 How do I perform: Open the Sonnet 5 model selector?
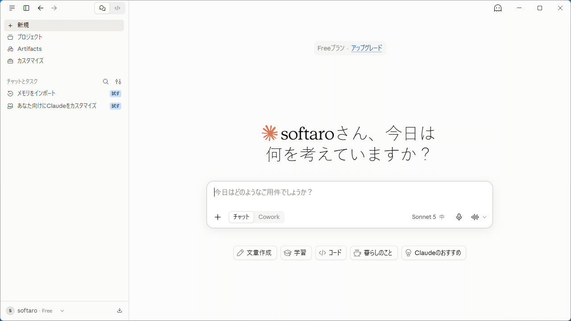pos(428,217)
